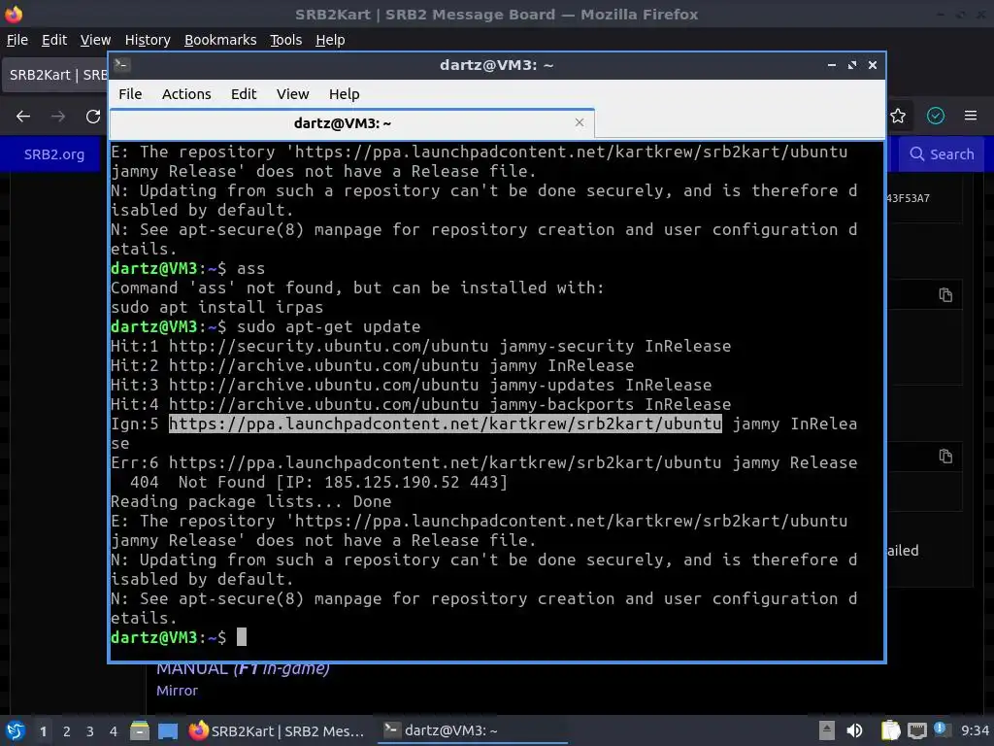Close the dartz@VM3 terminal tab

(x=580, y=122)
